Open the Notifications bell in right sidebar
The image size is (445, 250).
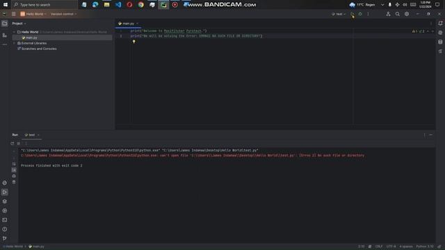440,23
